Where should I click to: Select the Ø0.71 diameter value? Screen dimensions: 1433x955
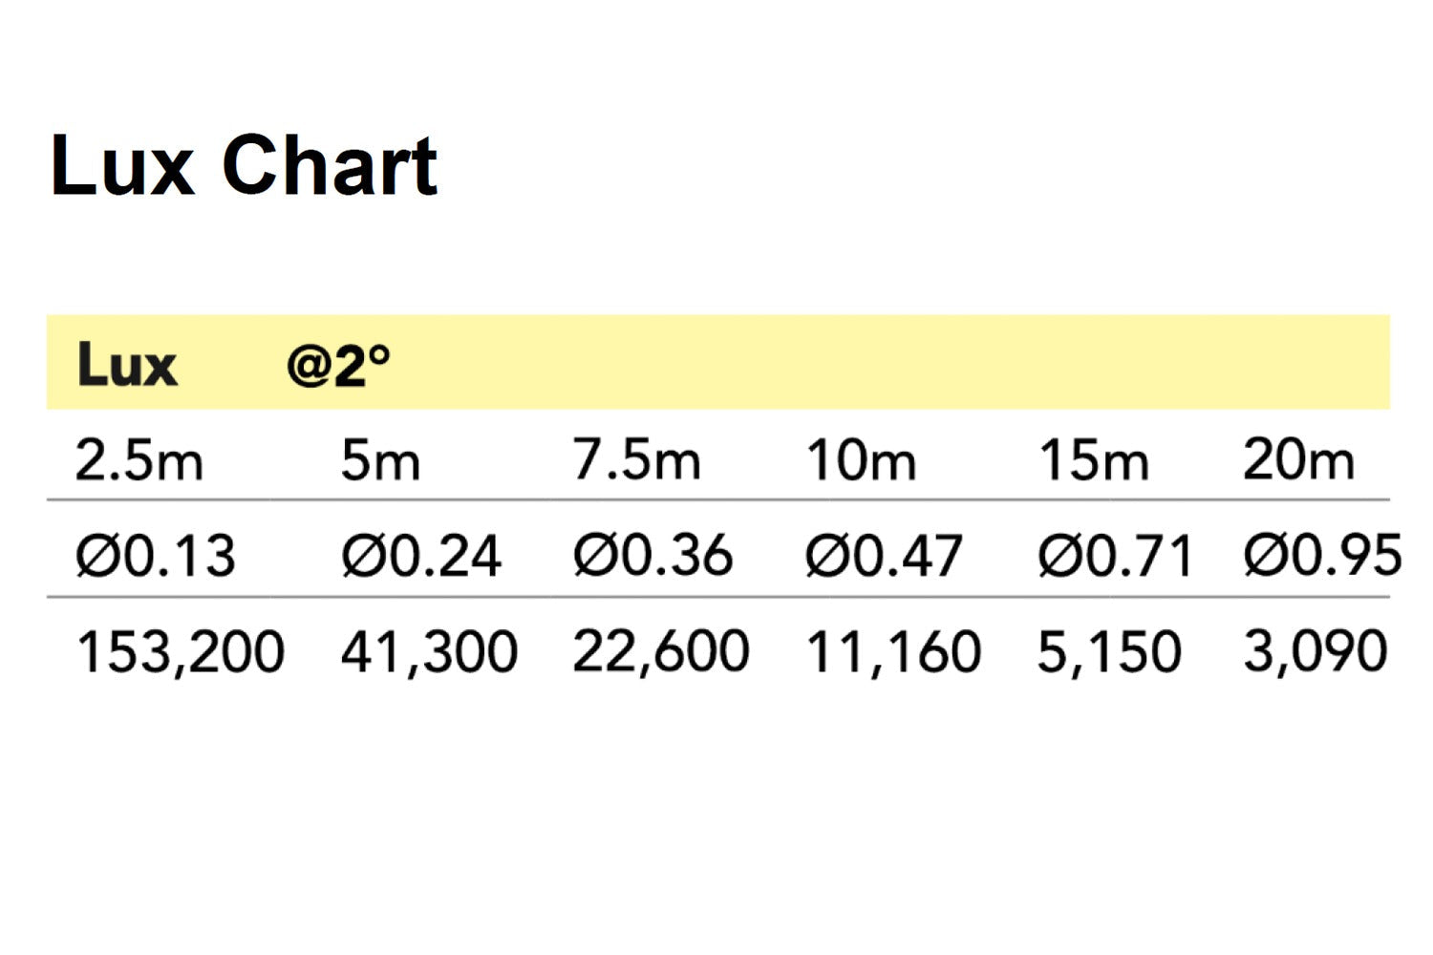(1116, 556)
